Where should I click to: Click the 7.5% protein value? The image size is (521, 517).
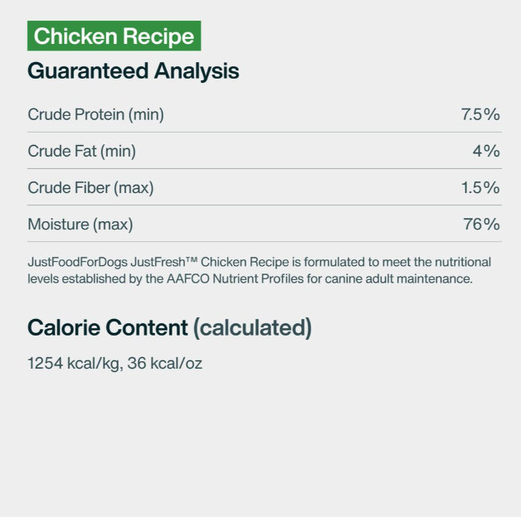click(480, 114)
